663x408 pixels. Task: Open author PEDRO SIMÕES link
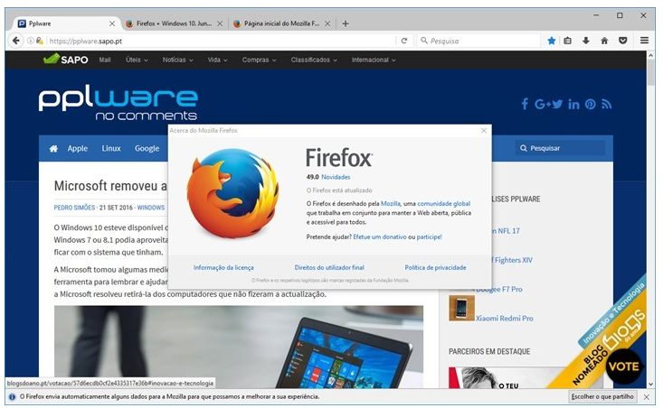(x=74, y=208)
